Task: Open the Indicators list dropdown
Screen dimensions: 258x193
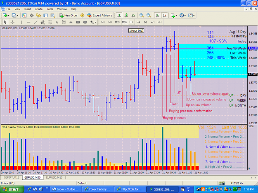Action: (x=174, y=15)
